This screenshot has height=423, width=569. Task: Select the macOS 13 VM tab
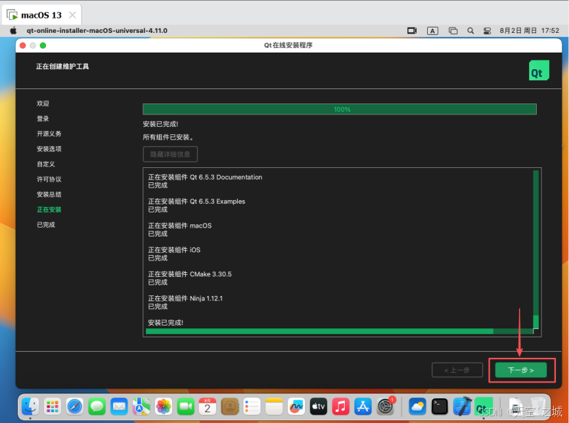(41, 15)
